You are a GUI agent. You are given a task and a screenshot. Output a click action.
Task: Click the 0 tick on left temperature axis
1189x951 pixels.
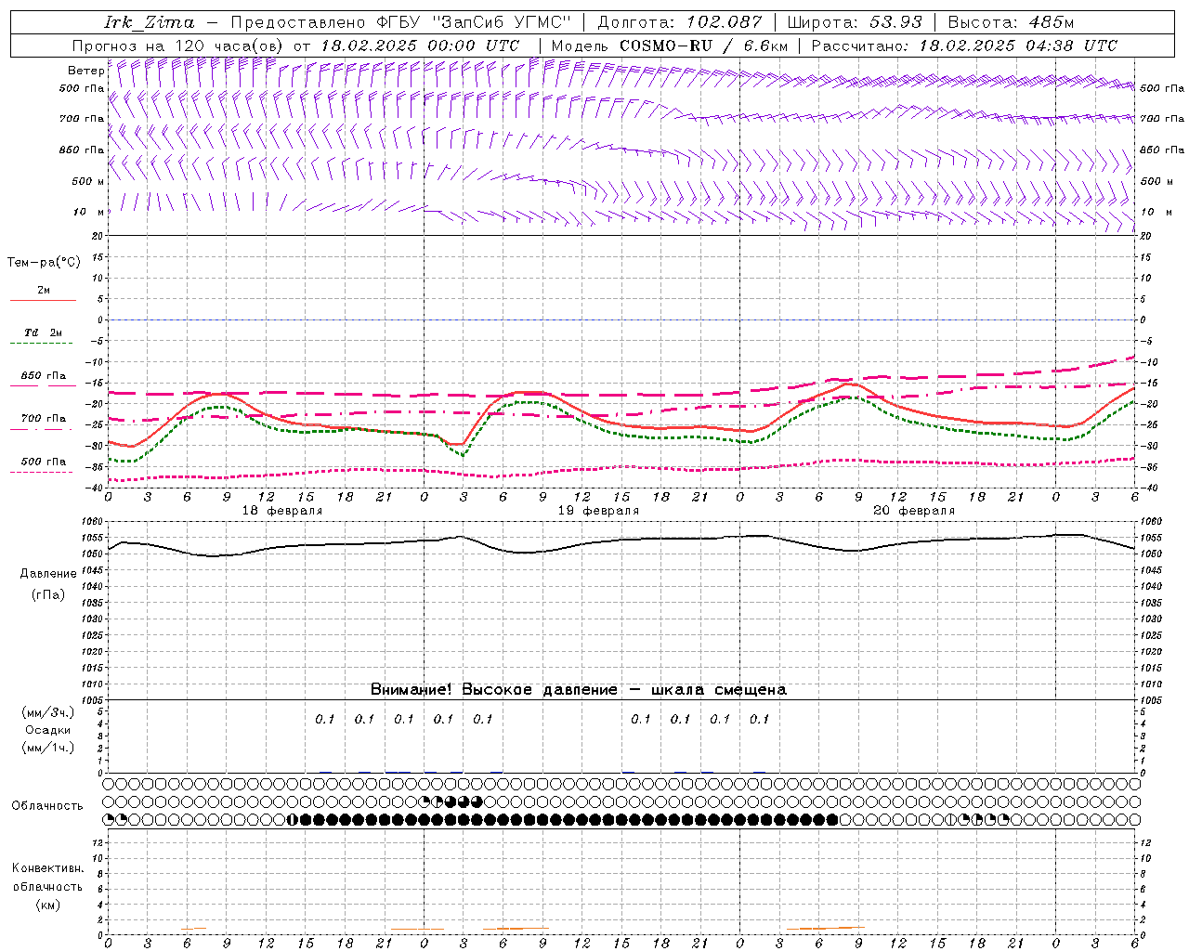click(101, 319)
